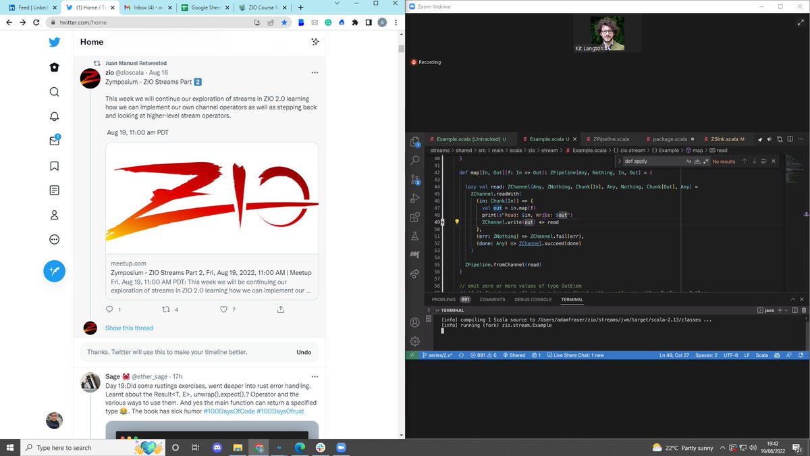Switch to the DEBUG CONSOLE panel tab
810x456 pixels.
[533, 299]
